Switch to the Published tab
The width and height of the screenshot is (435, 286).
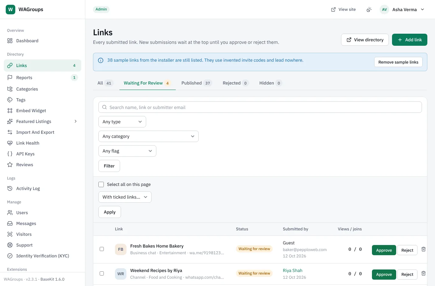click(x=196, y=83)
